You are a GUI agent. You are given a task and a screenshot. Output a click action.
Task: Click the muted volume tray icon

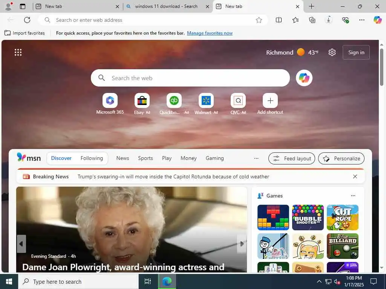(337, 281)
